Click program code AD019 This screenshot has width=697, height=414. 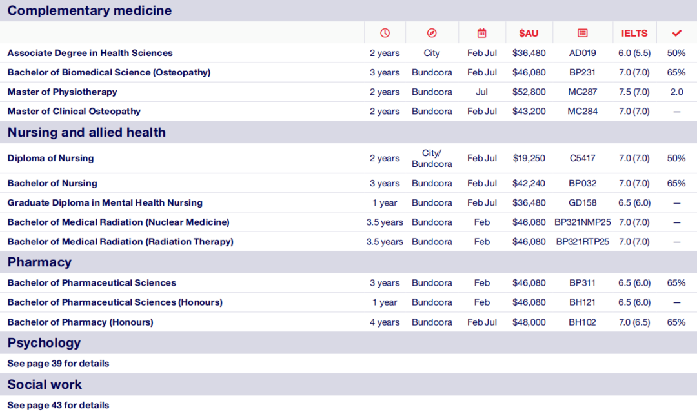click(x=582, y=53)
